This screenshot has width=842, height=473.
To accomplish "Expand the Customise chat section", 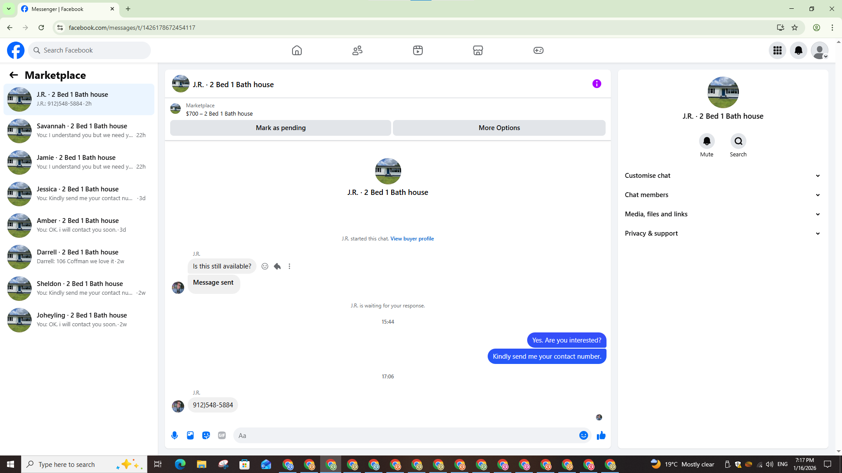I will pos(722,176).
